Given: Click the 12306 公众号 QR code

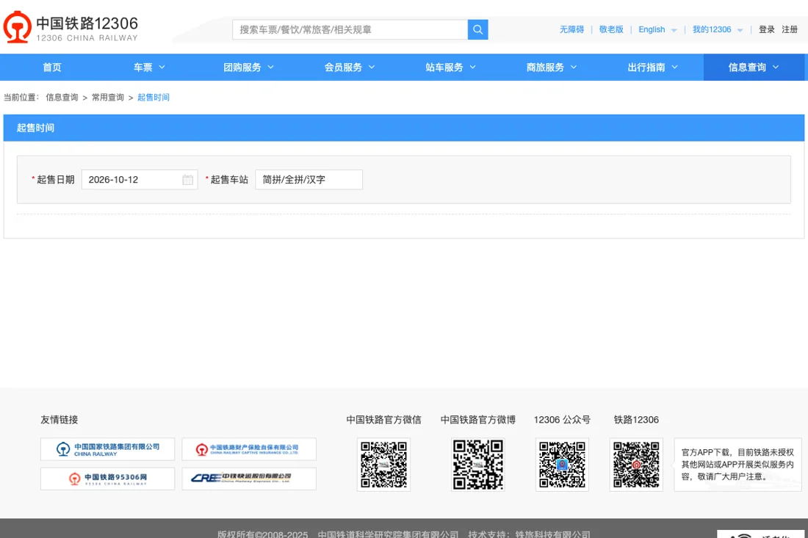Looking at the screenshot, I should pyautogui.click(x=562, y=465).
